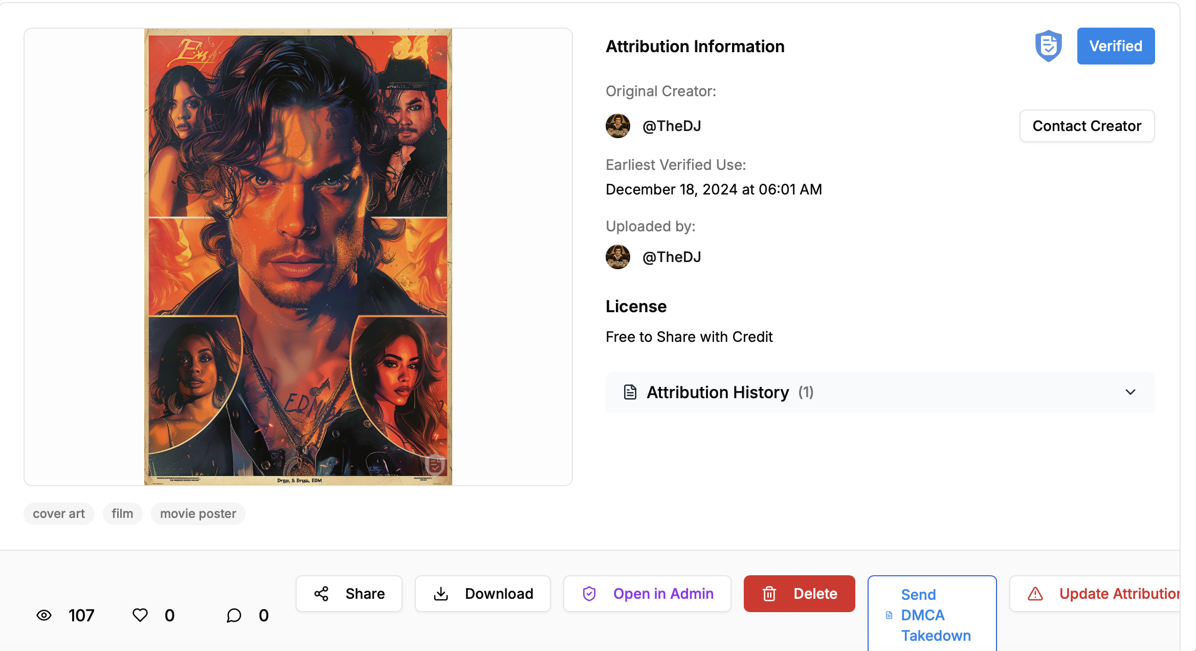Click the share-nodes icon on the Share button
Image resolution: width=1196 pixels, height=651 pixels.
click(321, 594)
